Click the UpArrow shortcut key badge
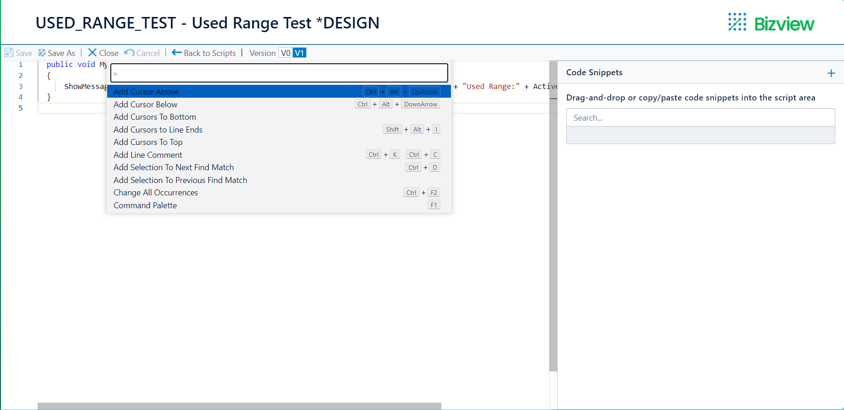The height and width of the screenshot is (410, 844). pyautogui.click(x=425, y=92)
